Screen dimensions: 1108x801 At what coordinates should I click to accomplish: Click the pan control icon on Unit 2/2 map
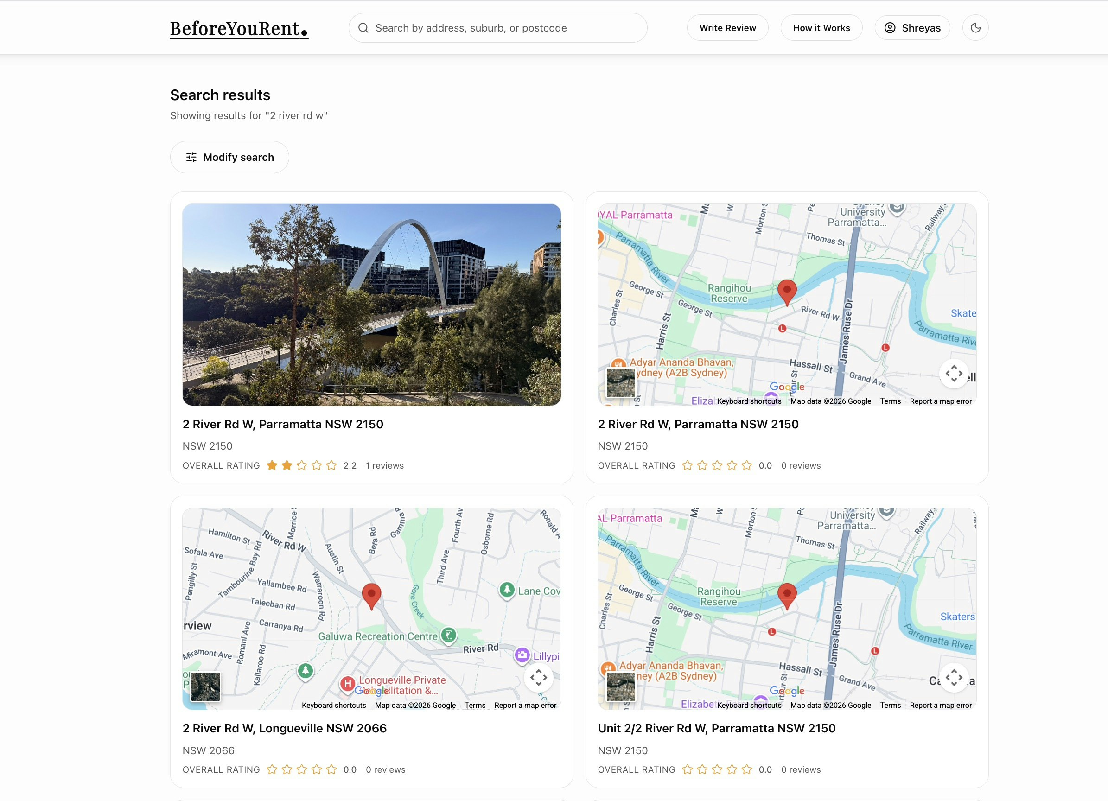pos(954,678)
